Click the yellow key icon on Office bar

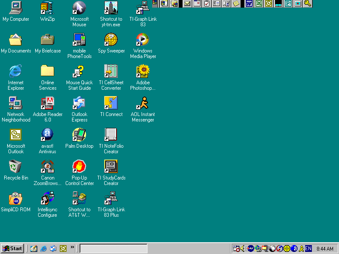(x=308, y=4)
